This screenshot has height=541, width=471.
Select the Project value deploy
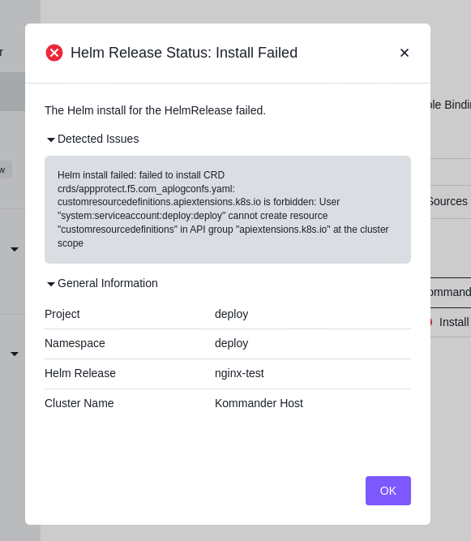click(x=231, y=314)
